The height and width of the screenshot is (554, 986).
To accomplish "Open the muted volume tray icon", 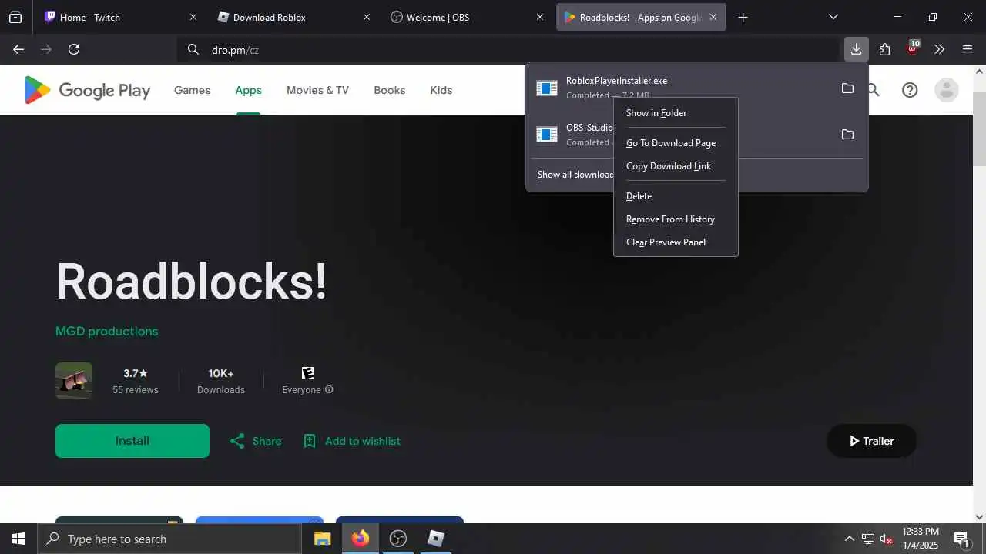I will point(887,539).
